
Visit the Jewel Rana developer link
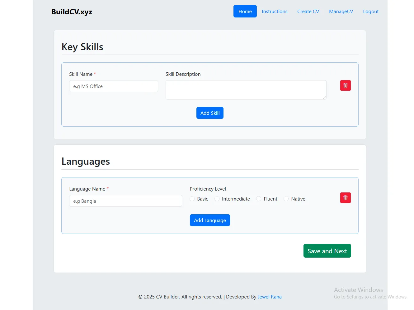coord(270,297)
